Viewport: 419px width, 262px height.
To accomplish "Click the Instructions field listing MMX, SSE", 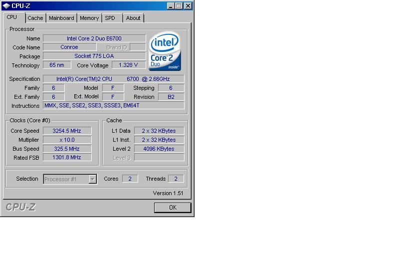I will tap(114, 105).
